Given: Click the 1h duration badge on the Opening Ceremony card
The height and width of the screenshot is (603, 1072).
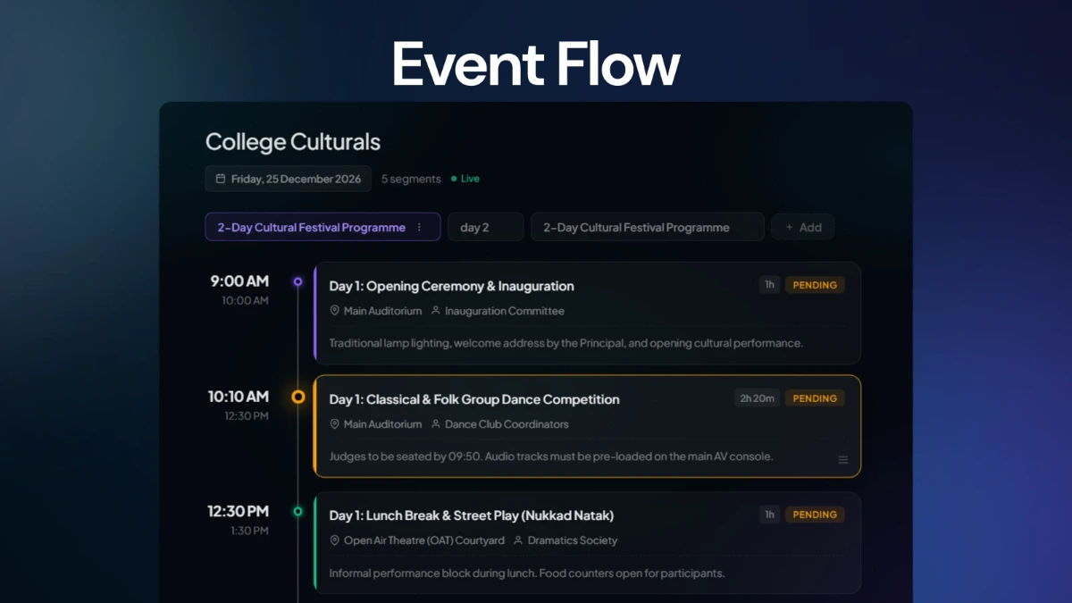Looking at the screenshot, I should click(769, 285).
